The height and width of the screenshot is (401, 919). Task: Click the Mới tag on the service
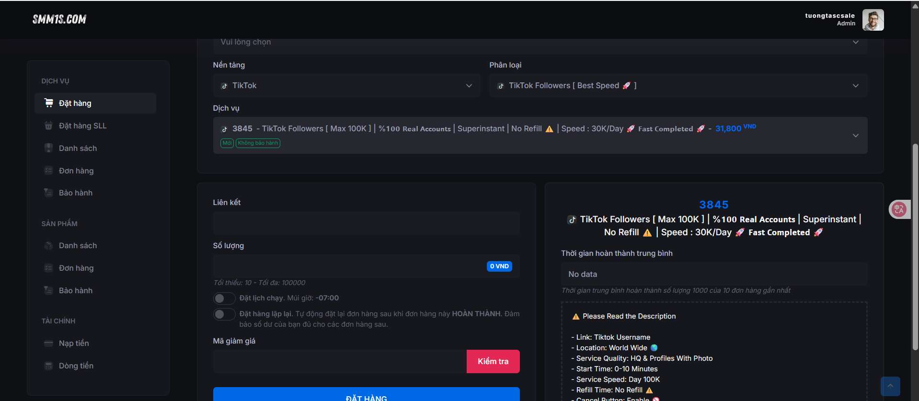pos(227,143)
